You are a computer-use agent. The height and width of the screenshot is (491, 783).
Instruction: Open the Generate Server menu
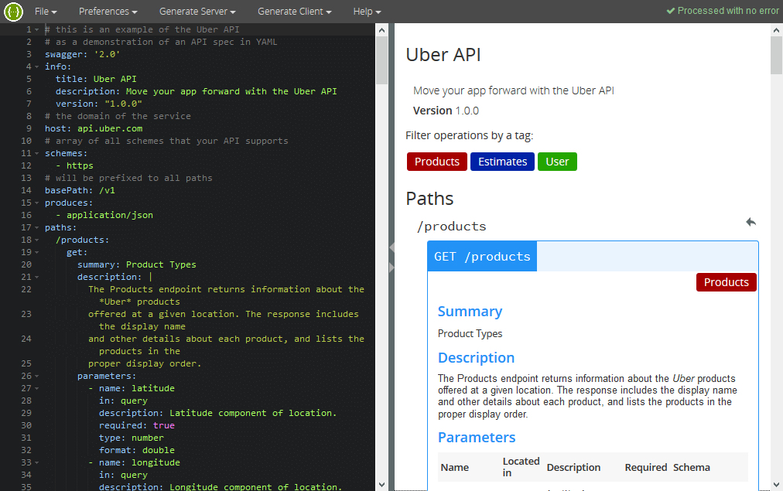(x=197, y=12)
